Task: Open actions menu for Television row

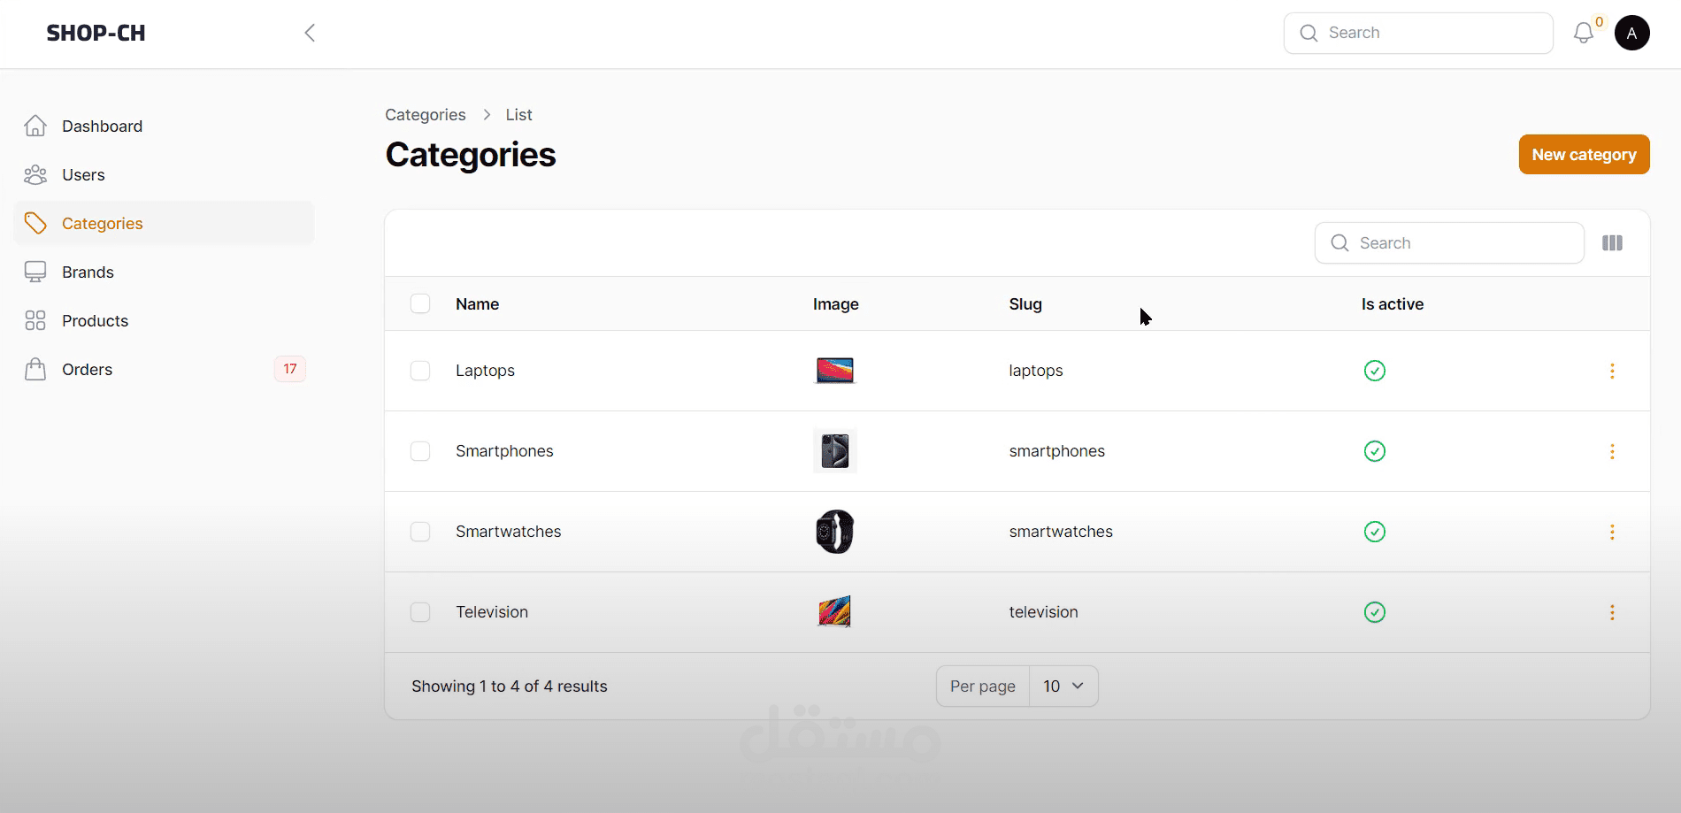Action: [1612, 613]
